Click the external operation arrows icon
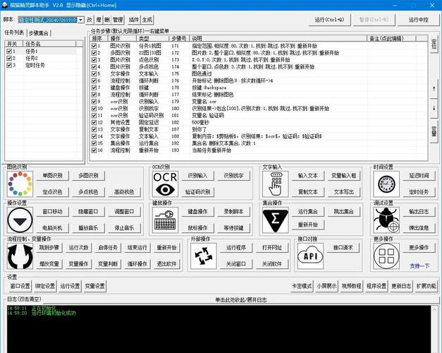This screenshot has height=353, width=442. [x=204, y=256]
